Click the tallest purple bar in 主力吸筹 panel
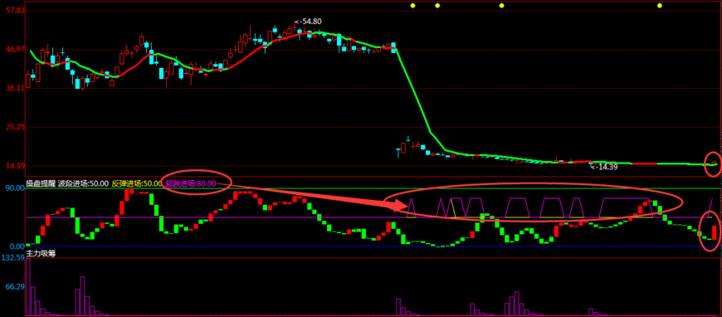Screen dimensions: 722x317 coord(28,287)
